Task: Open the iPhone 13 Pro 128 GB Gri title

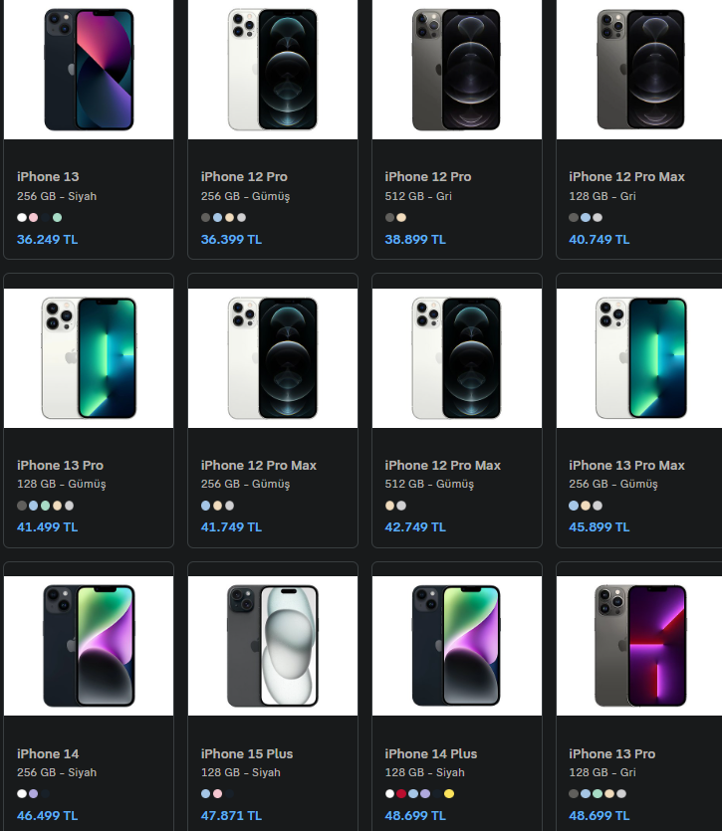Action: 611,753
